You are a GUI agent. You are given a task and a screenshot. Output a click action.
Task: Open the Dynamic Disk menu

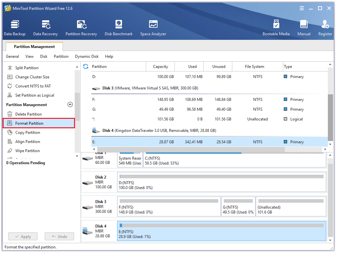[87, 56]
